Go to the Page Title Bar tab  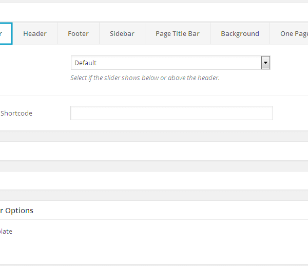(x=177, y=34)
